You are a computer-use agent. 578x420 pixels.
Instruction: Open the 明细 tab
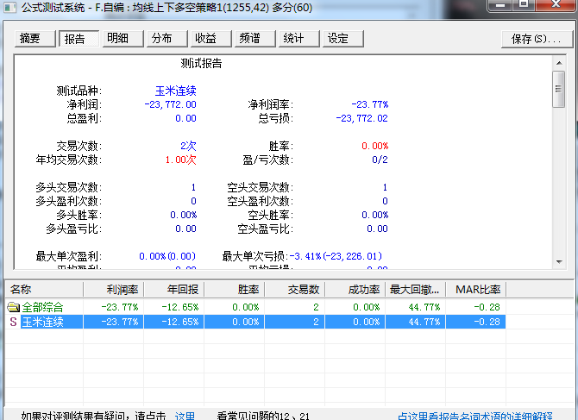119,39
